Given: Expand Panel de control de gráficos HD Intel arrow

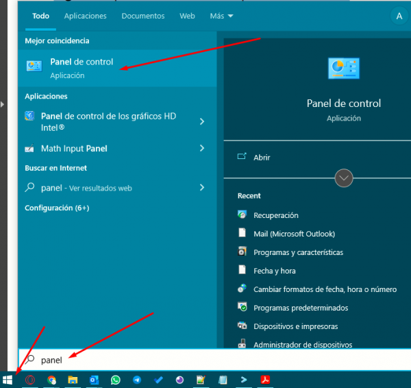Looking at the screenshot, I should [202, 121].
